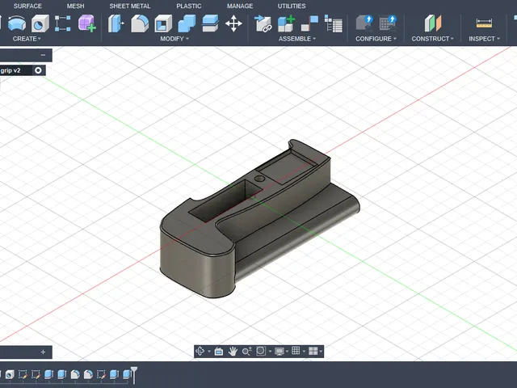Switch to the UTILITIES tab
This screenshot has height=388, width=517.
(292, 6)
